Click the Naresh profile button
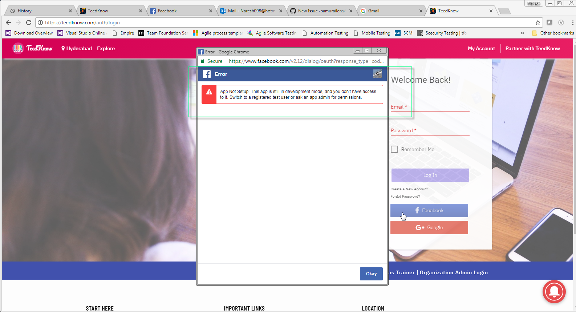 534,4
